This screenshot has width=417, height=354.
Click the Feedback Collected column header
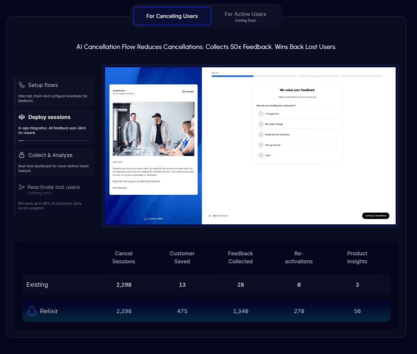(241, 257)
